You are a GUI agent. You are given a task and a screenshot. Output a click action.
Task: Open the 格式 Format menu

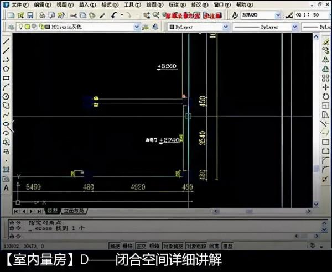coord(110,4)
